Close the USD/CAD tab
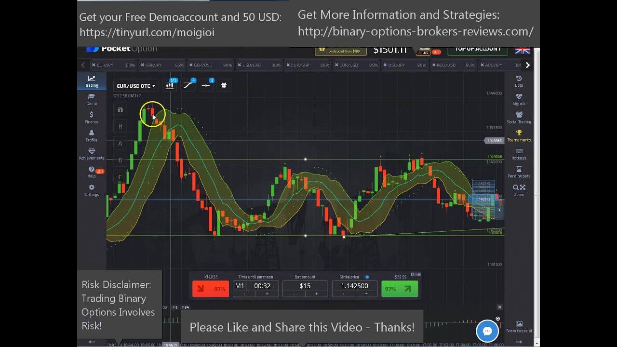This screenshot has height=347, width=617. point(240,65)
